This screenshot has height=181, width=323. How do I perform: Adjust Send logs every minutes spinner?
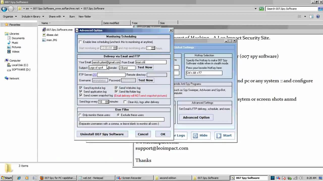click(107, 102)
